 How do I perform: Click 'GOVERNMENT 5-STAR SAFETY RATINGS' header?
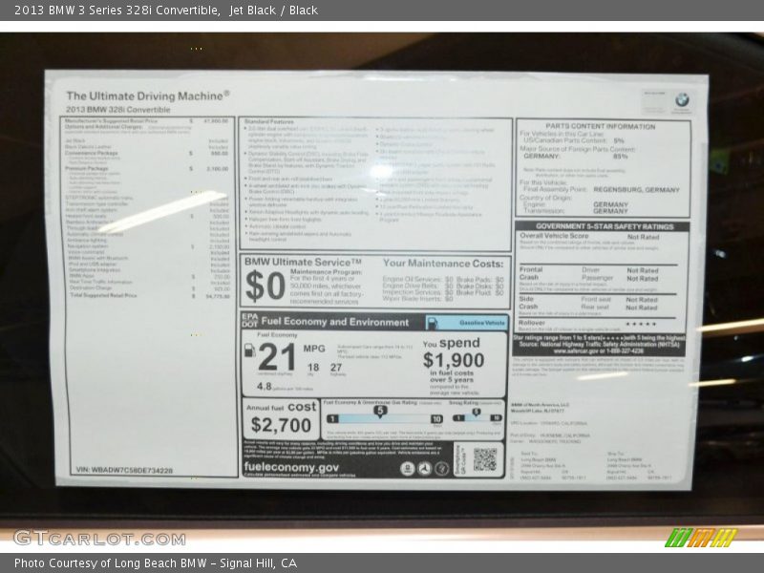coord(605,226)
